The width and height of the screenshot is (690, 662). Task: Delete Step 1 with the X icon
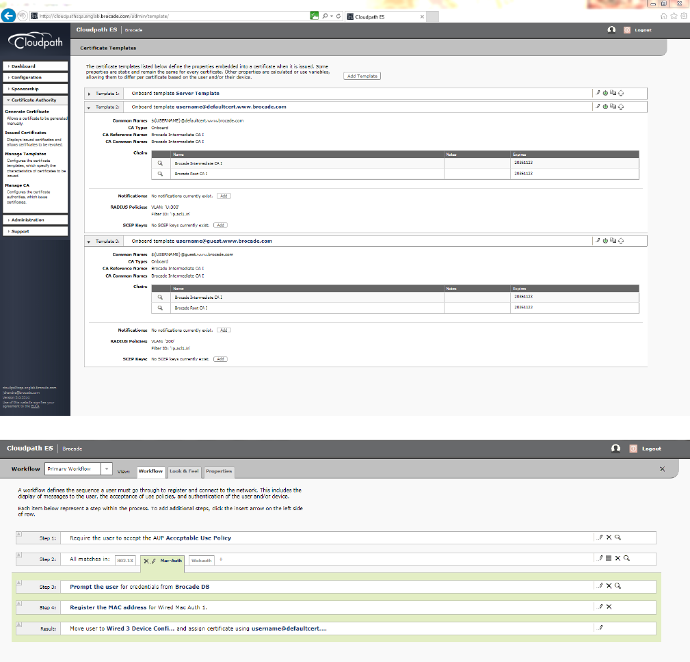click(x=609, y=538)
